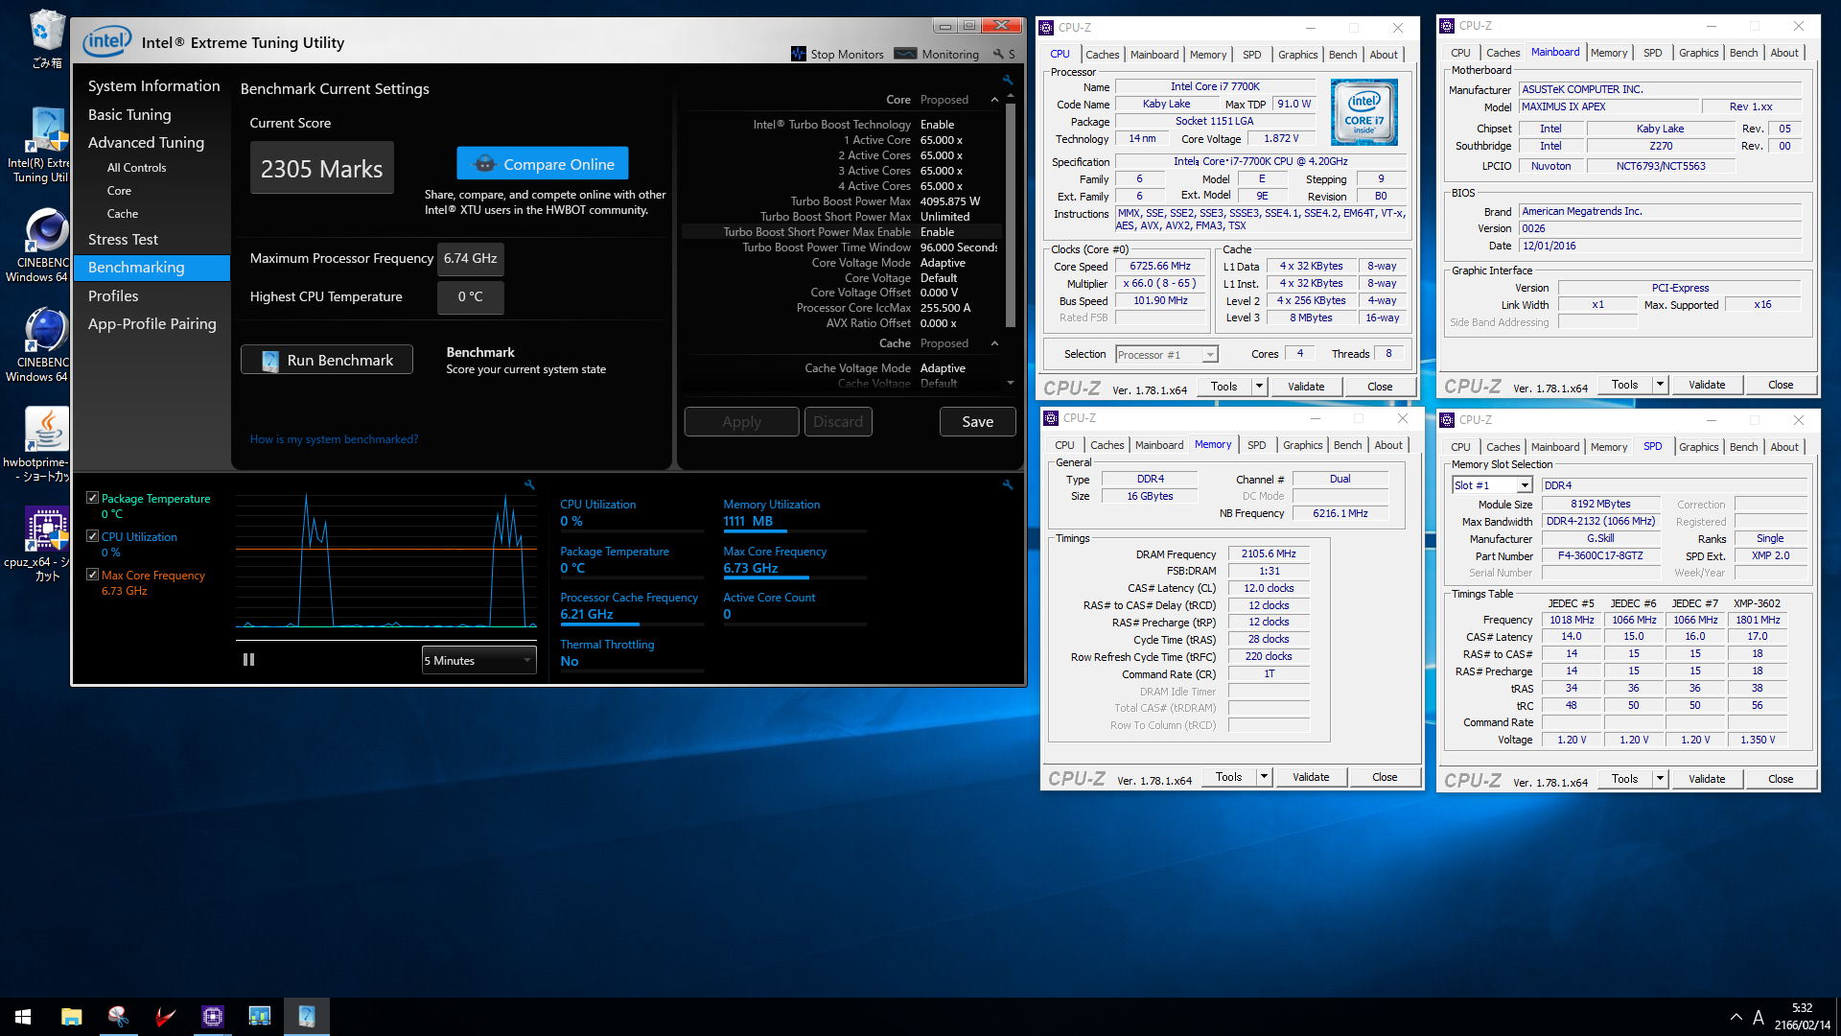Image resolution: width=1841 pixels, height=1036 pixels.
Task: Click Compare Online button
Action: [x=543, y=163]
